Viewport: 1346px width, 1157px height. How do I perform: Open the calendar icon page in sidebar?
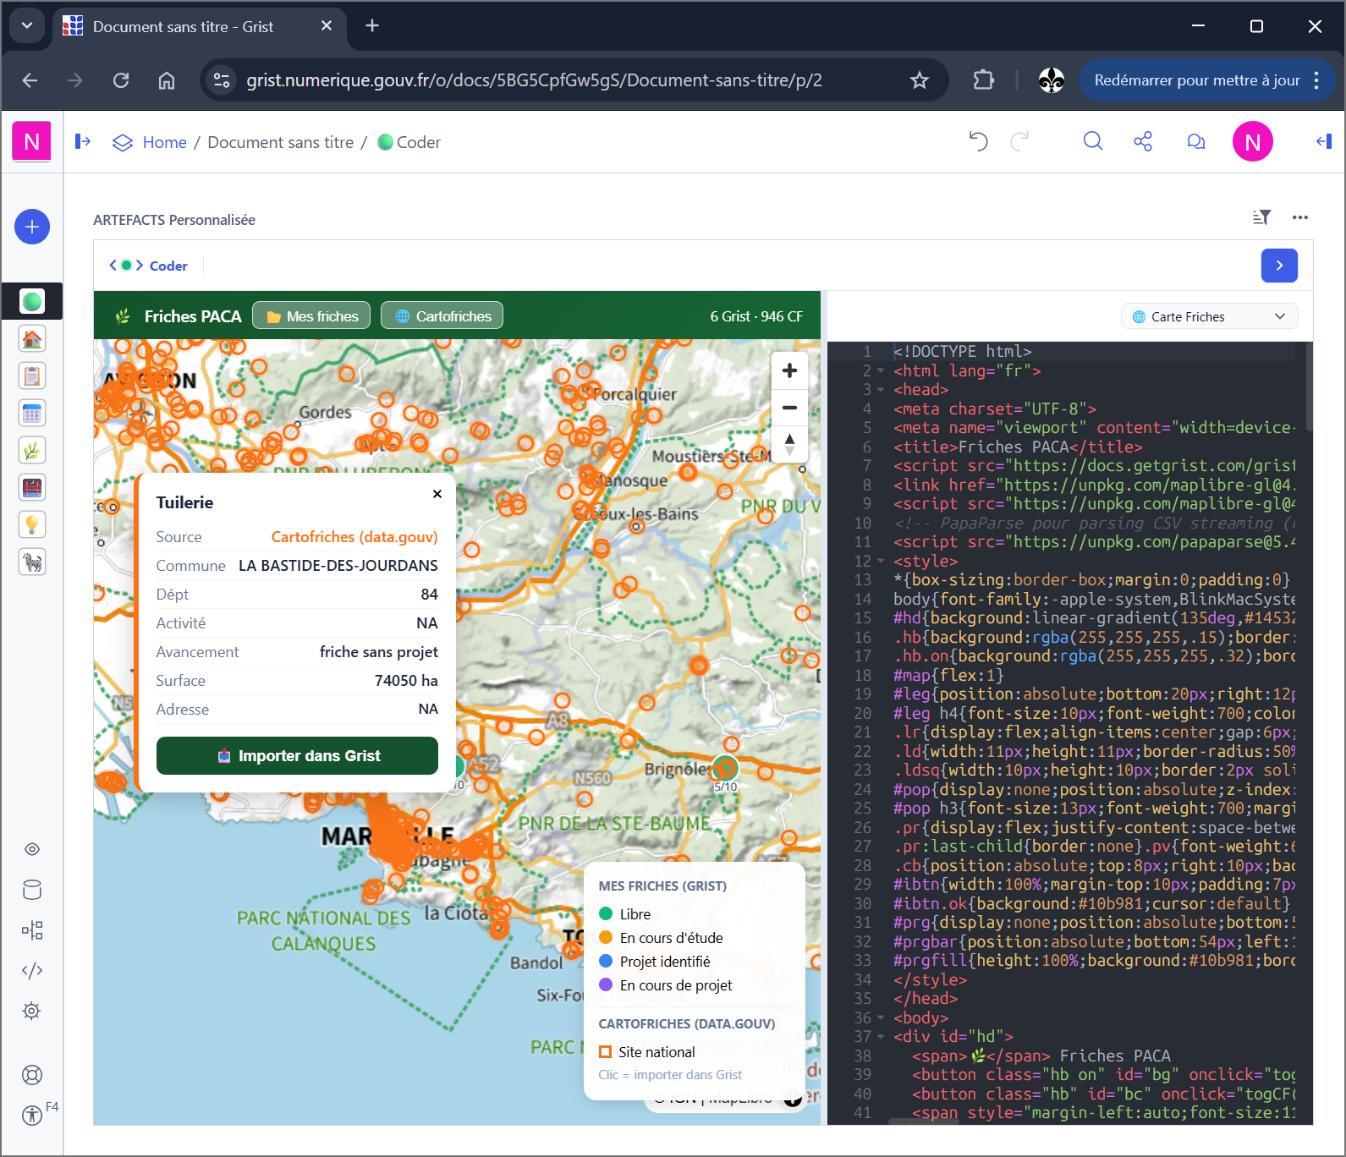[x=32, y=414]
